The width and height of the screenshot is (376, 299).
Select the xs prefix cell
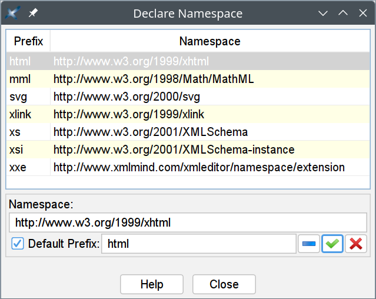[x=28, y=132]
